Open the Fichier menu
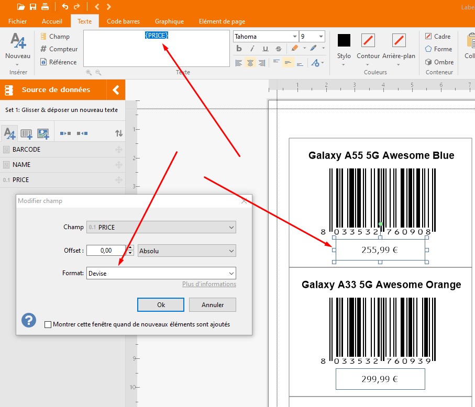The image size is (475, 407). (x=17, y=21)
